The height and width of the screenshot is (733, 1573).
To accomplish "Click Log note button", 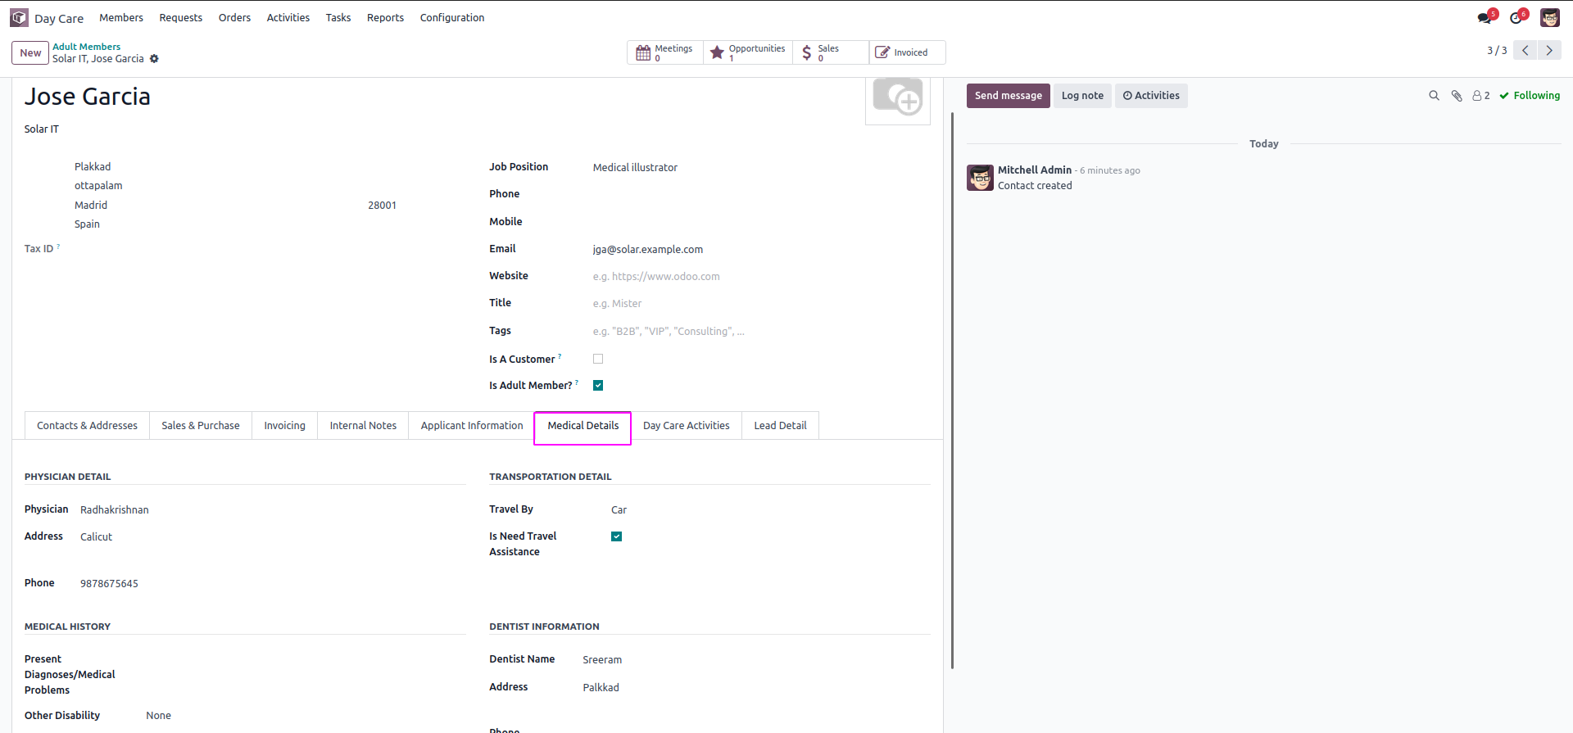I will click(x=1082, y=96).
